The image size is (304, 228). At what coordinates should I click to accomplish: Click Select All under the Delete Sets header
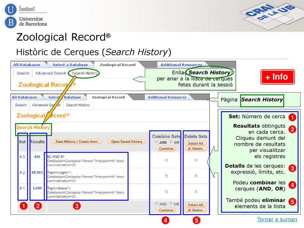tap(196, 143)
